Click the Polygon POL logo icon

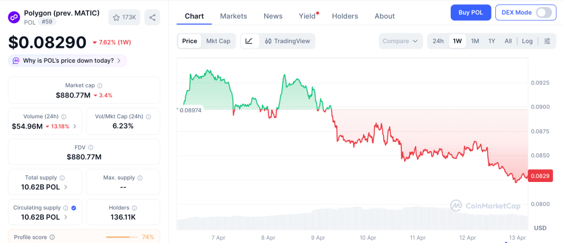[14, 17]
